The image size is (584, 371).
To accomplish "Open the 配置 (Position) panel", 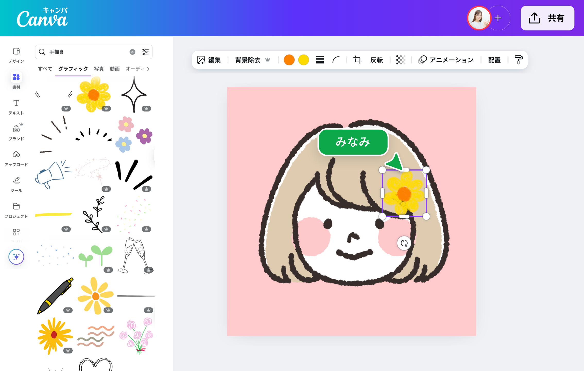I will [494, 60].
